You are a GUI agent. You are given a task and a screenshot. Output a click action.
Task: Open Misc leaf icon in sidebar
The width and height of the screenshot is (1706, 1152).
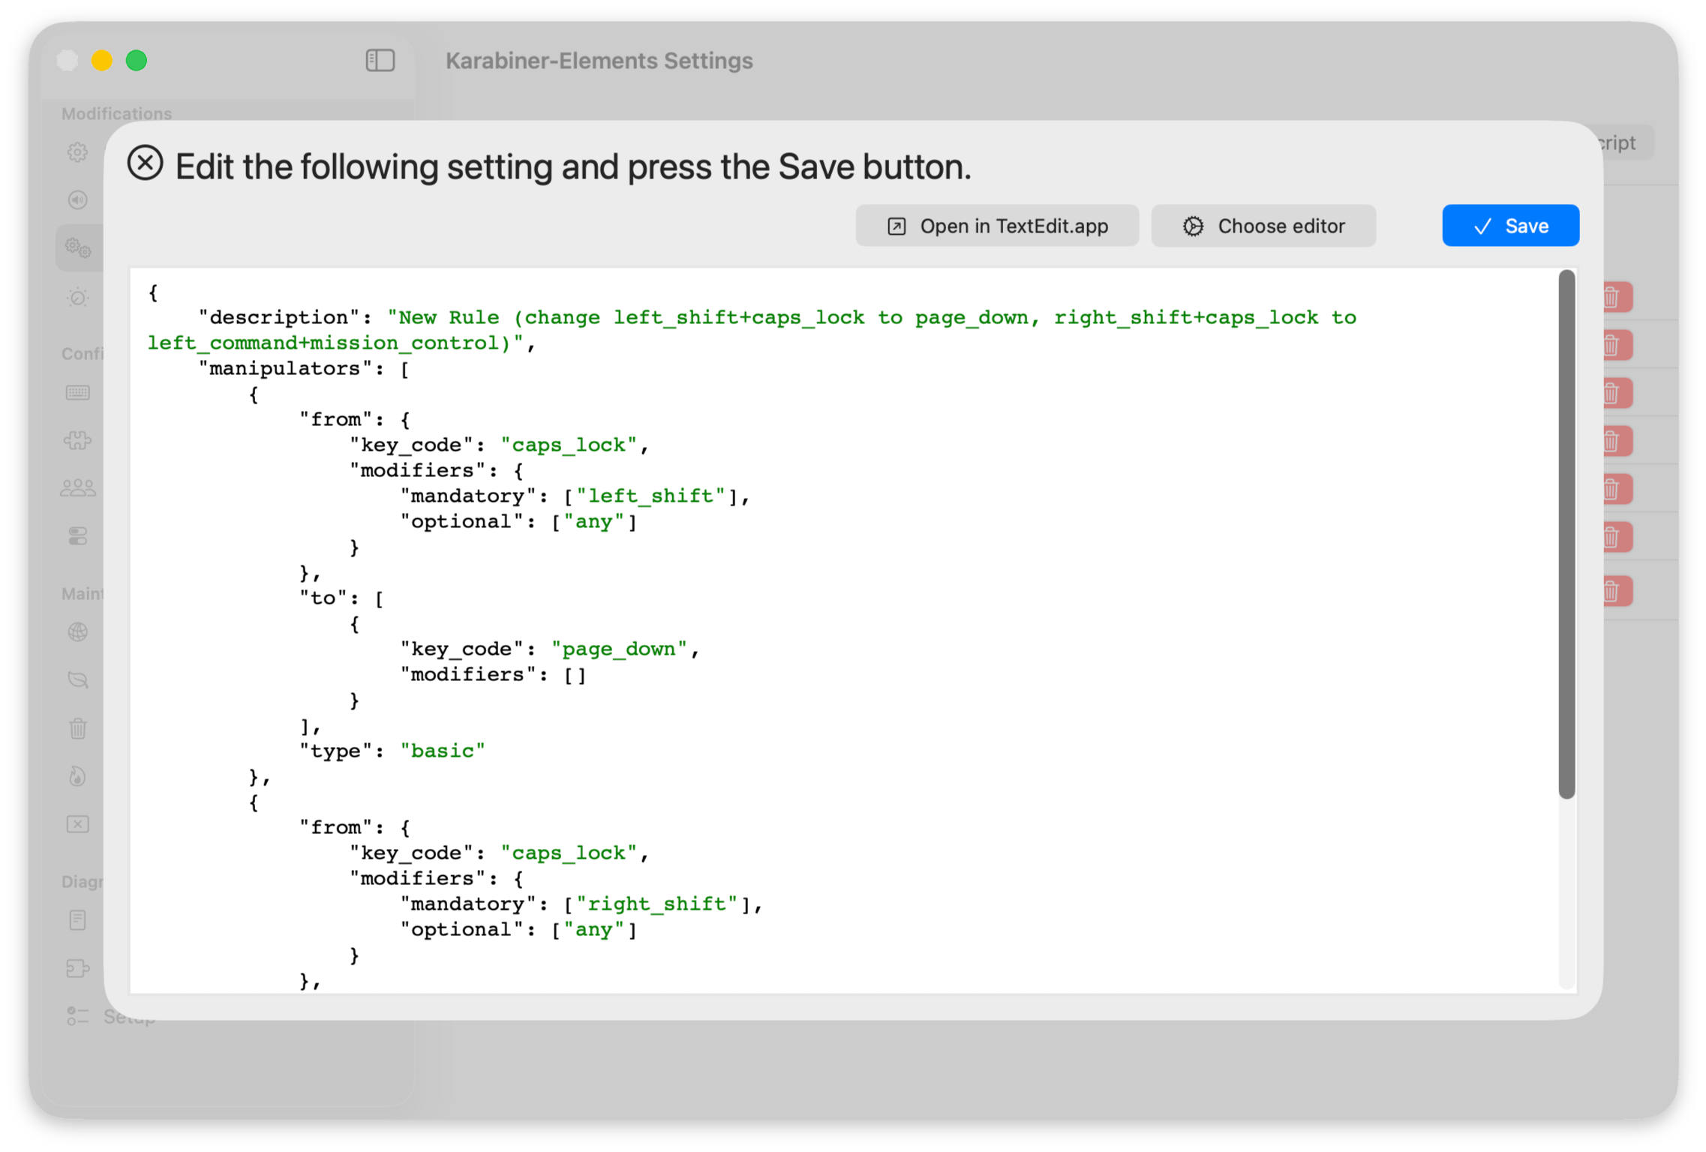click(x=77, y=680)
